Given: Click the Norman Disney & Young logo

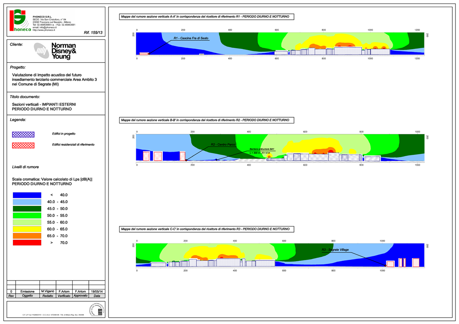Looking at the screenshot, I should [x=55, y=51].
